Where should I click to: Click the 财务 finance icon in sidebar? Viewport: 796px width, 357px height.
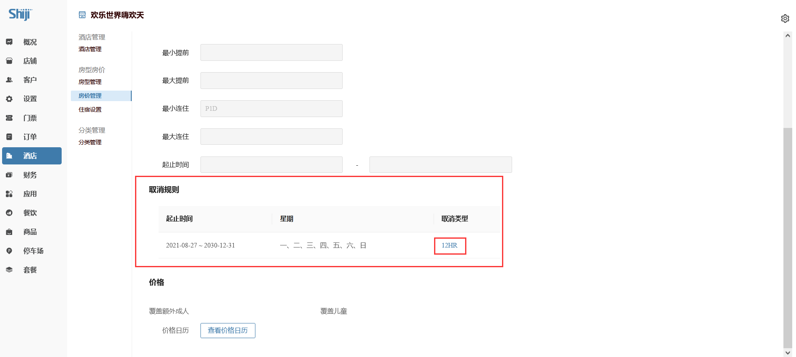9,175
